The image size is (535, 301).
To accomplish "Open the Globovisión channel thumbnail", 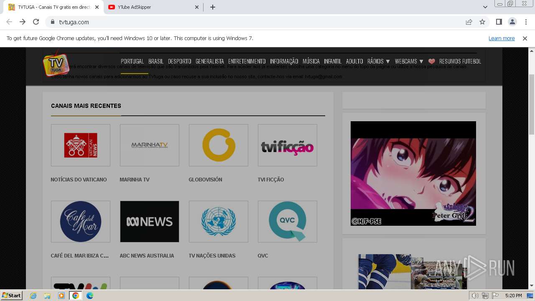I will click(x=219, y=145).
